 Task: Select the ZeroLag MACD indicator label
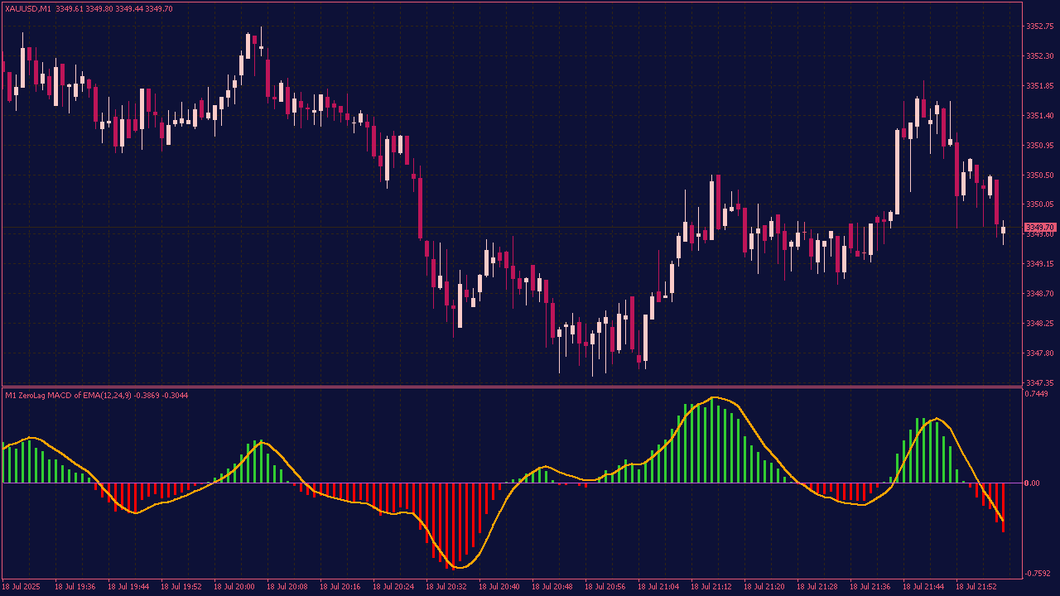click(x=96, y=396)
